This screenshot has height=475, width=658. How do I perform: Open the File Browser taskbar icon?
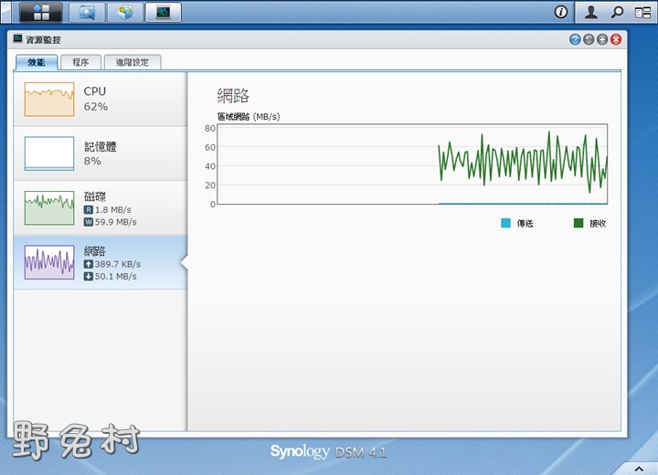point(87,12)
